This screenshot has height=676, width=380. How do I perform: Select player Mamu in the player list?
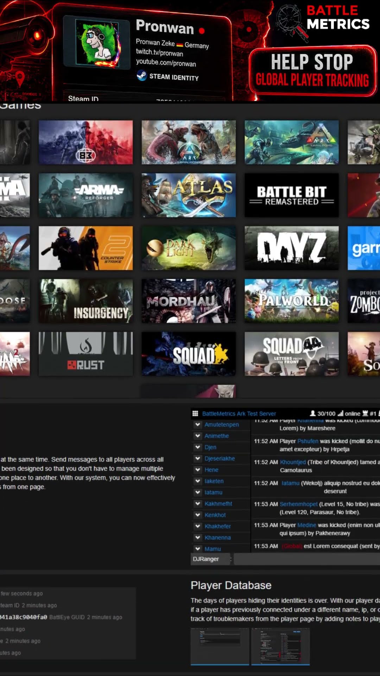click(x=213, y=549)
